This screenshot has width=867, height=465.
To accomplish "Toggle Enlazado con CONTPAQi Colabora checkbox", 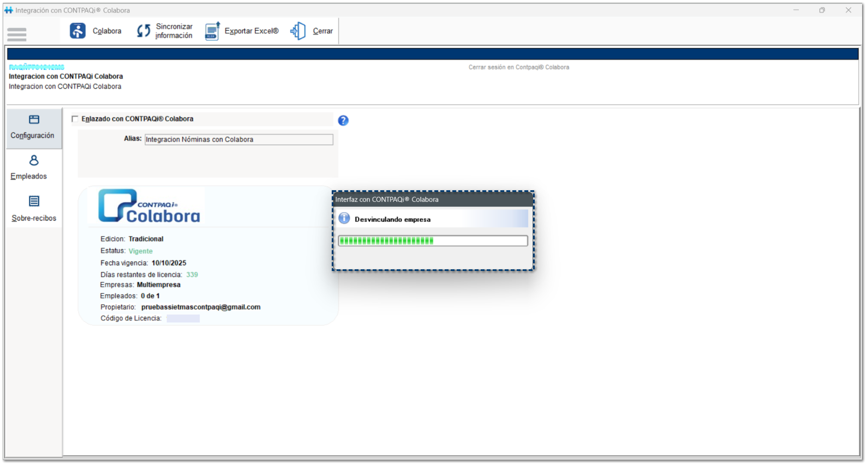I will point(75,119).
